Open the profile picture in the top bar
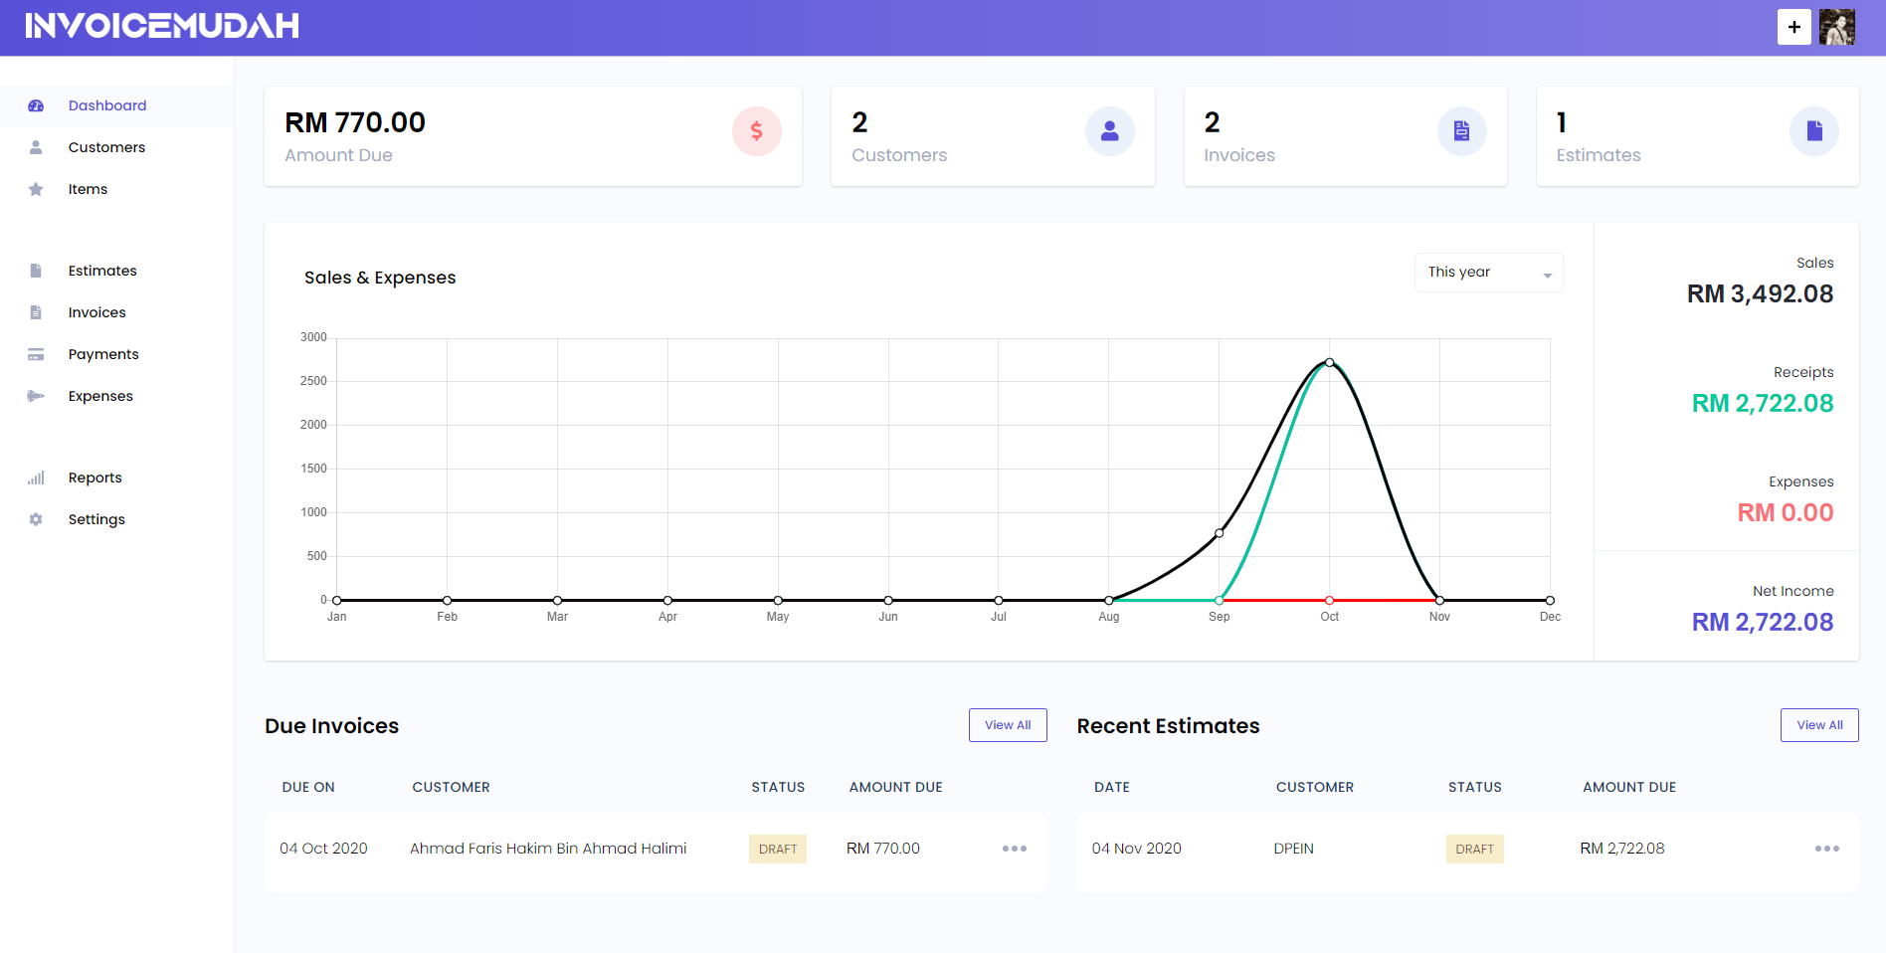1886x953 pixels. pos(1836,27)
